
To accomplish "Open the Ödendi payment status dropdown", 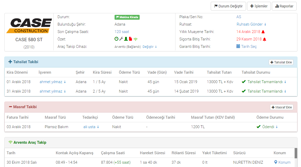I will tap(270, 127).
